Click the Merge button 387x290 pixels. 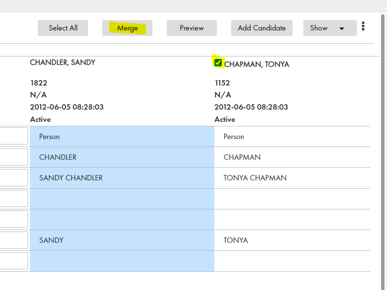(x=127, y=28)
